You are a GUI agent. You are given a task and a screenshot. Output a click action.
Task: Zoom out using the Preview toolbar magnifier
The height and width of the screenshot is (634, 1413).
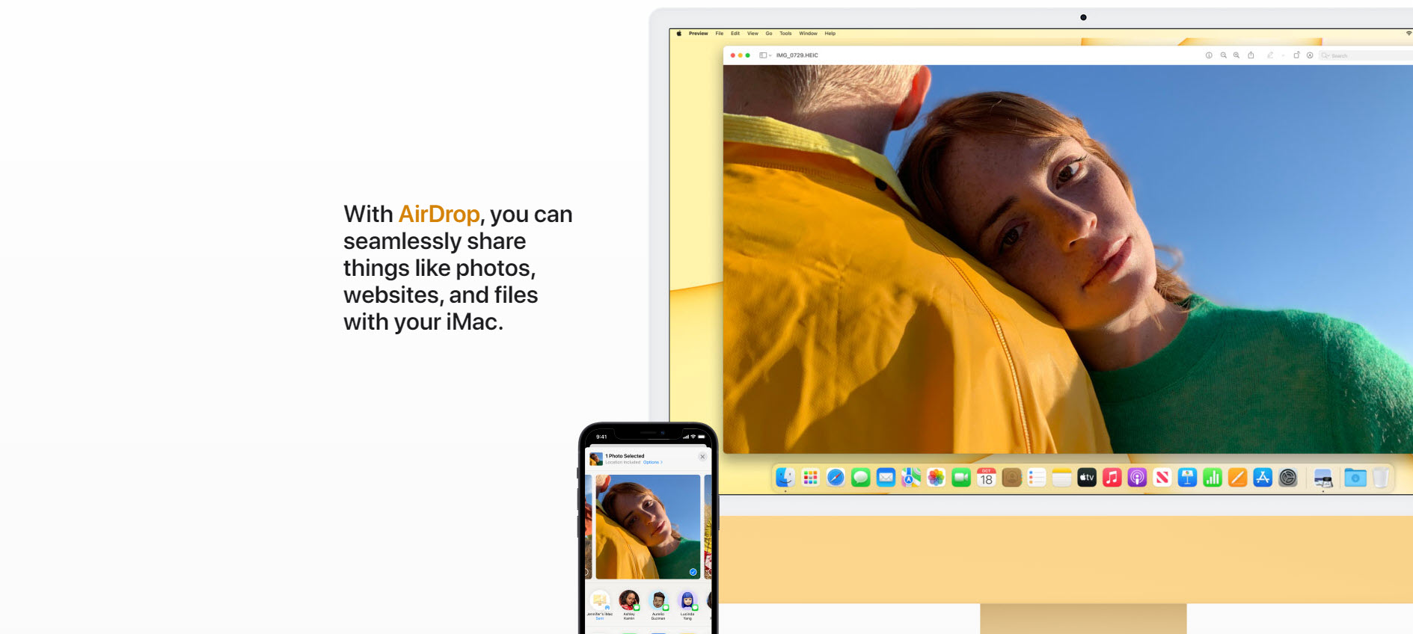(1224, 55)
